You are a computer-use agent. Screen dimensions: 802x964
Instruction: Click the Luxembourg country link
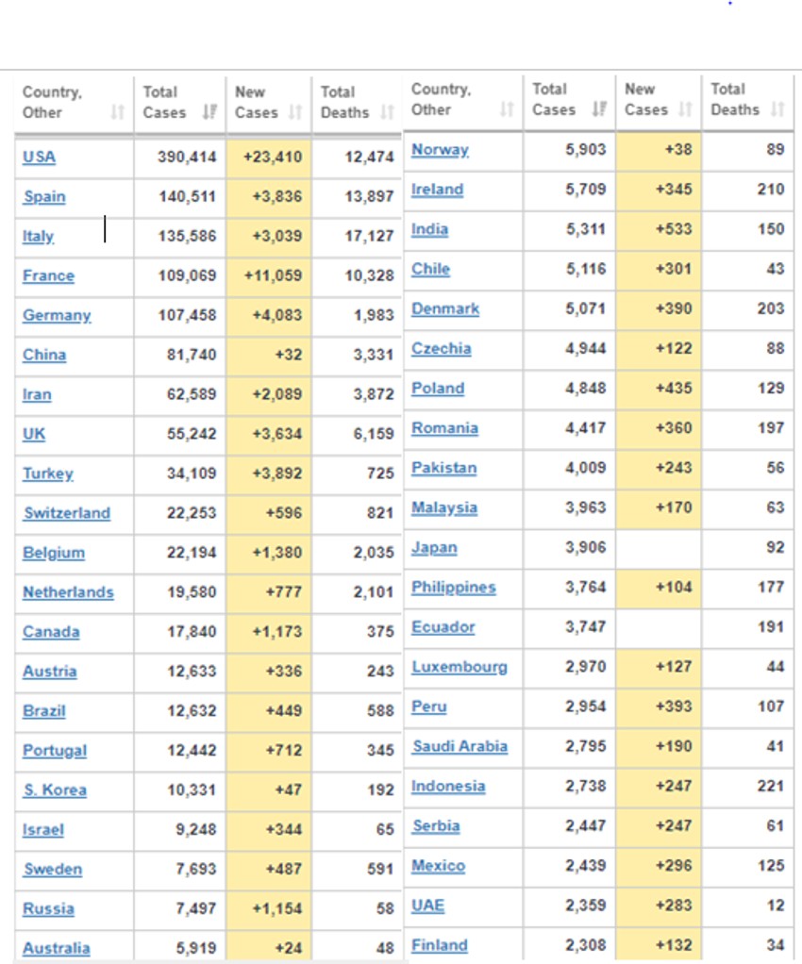459,668
